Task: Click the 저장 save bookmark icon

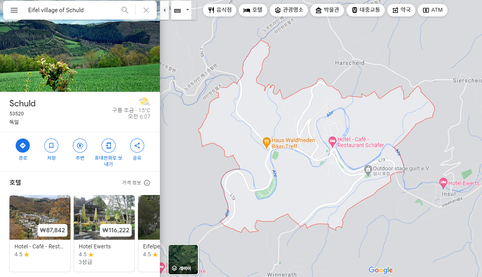Action: (x=51, y=146)
